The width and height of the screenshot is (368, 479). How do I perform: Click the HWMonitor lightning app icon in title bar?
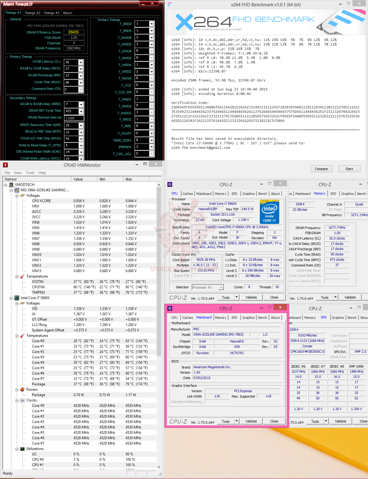click(5, 165)
